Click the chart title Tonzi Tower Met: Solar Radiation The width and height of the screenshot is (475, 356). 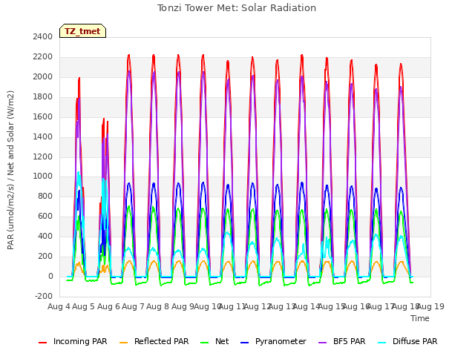coord(237,8)
